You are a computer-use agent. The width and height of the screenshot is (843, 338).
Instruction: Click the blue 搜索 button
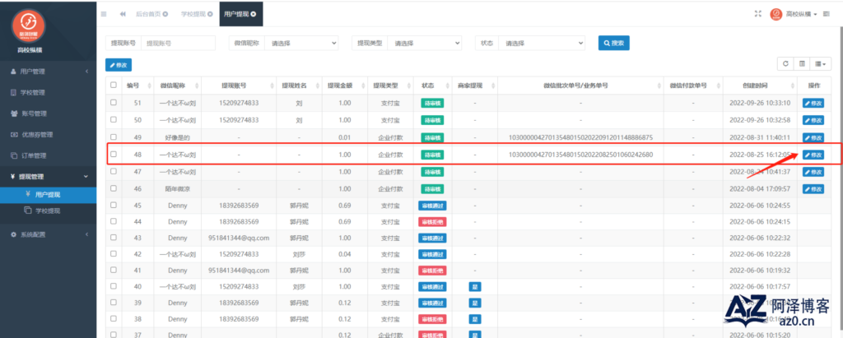[614, 43]
